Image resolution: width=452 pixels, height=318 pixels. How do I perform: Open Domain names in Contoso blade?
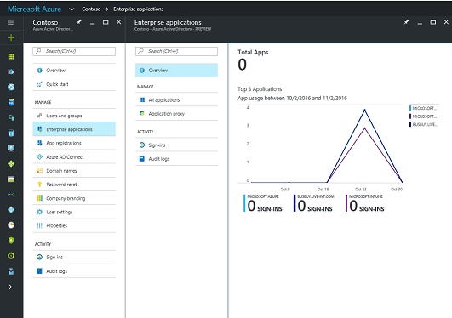pos(74,171)
